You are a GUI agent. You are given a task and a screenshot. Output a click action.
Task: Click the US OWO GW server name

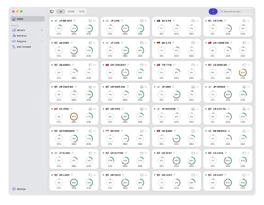(118, 87)
